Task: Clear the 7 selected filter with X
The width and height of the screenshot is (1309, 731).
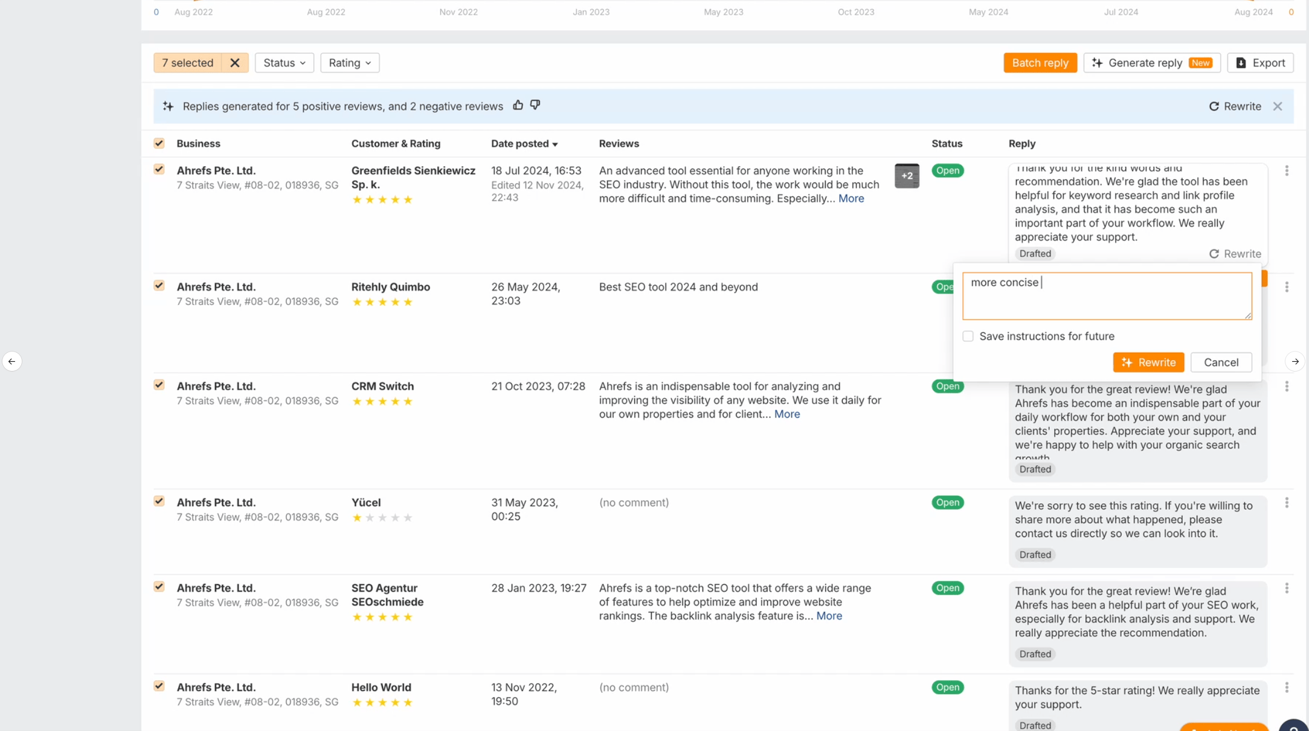Action: [x=235, y=63]
